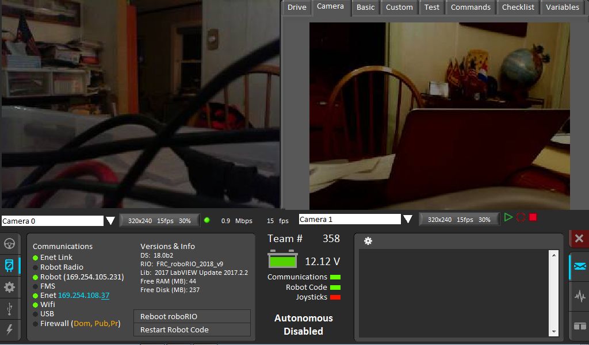
Task: Click the Enet Link status indicator
Action: click(35, 258)
